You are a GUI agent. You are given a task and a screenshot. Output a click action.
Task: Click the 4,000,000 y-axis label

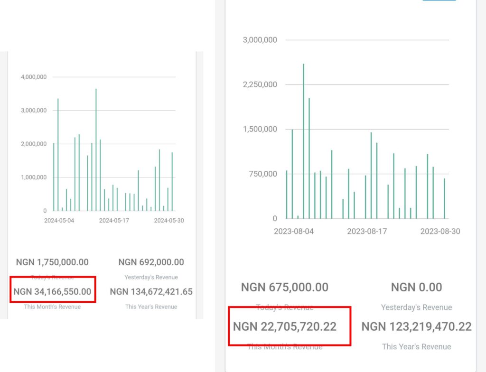pyautogui.click(x=34, y=77)
